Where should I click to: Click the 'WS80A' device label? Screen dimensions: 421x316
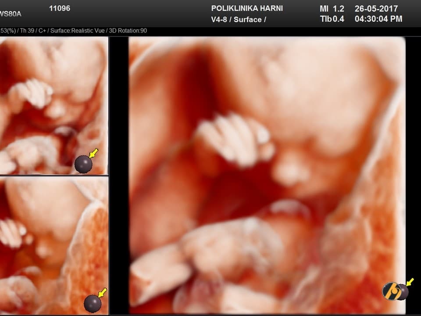[x=10, y=14]
